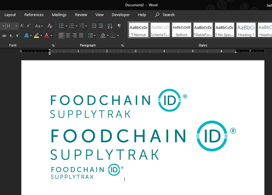The width and height of the screenshot is (272, 195).
Task: Align text right
Action: pyautogui.click(x=75, y=35)
